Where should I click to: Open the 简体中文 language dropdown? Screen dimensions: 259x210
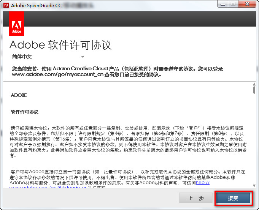pos(48,57)
